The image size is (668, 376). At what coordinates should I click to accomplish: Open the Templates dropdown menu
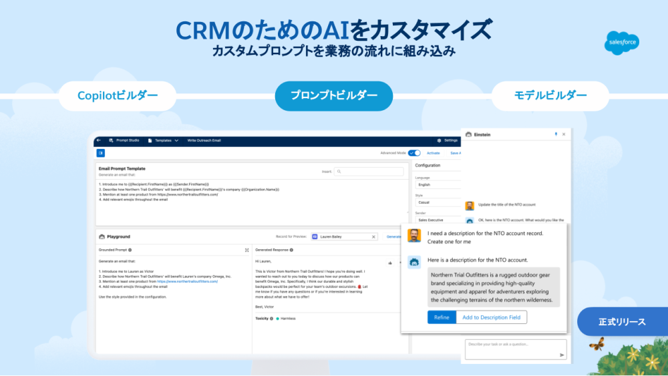[x=176, y=140]
